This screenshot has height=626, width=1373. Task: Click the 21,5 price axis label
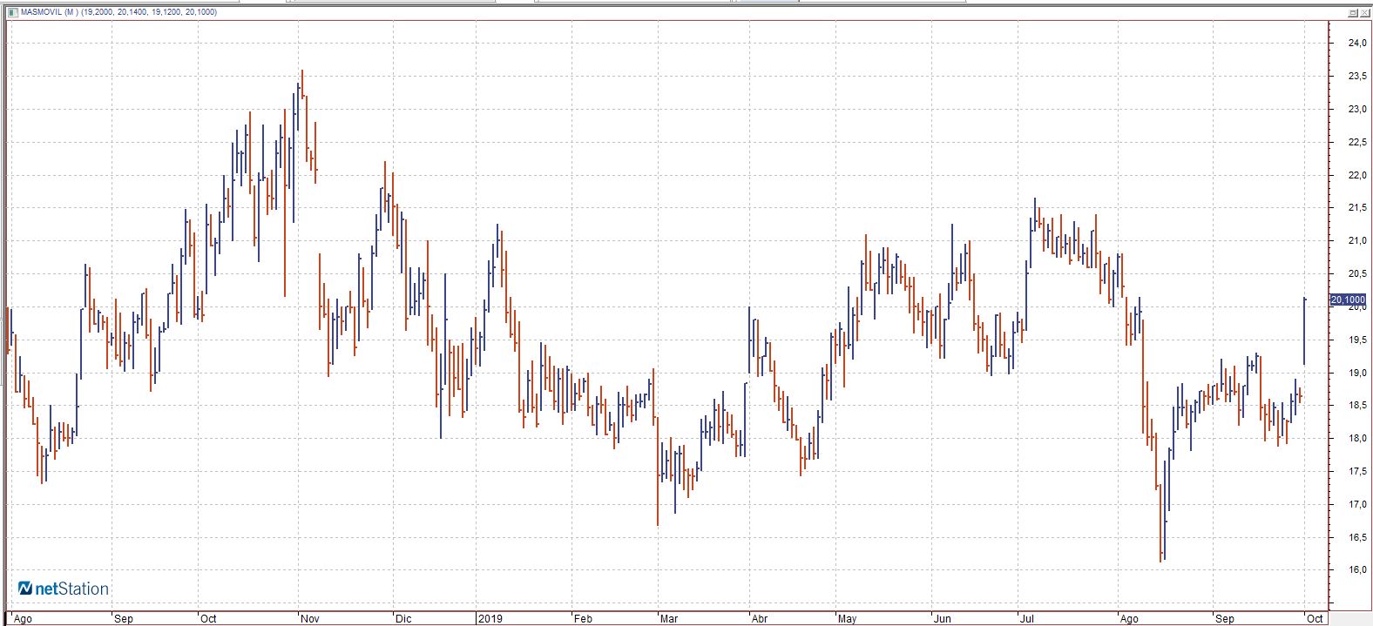(x=1357, y=208)
